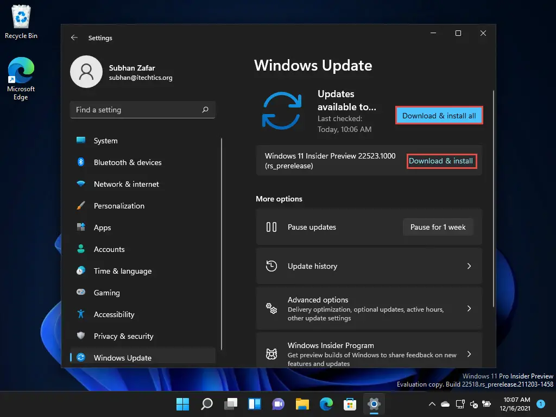556x417 pixels.
Task: Expand Update history chevron
Action: (469, 266)
